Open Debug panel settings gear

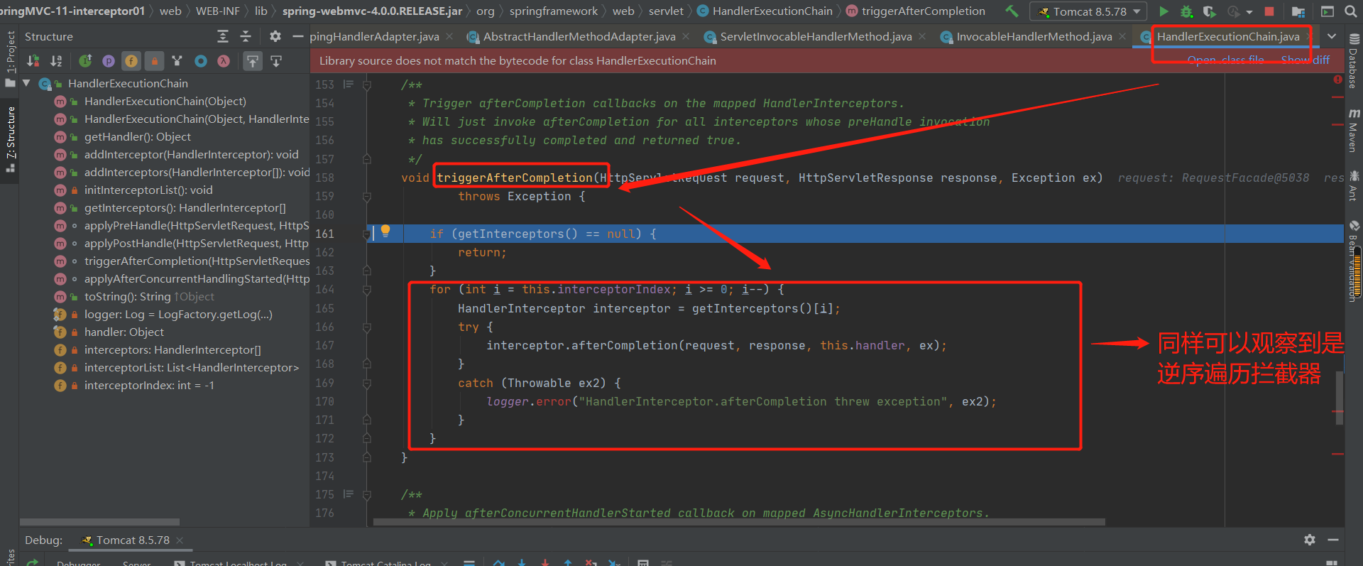tap(1310, 540)
